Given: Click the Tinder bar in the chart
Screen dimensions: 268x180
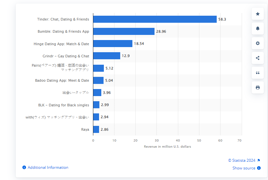Looking at the screenshot, I should 155,19.
